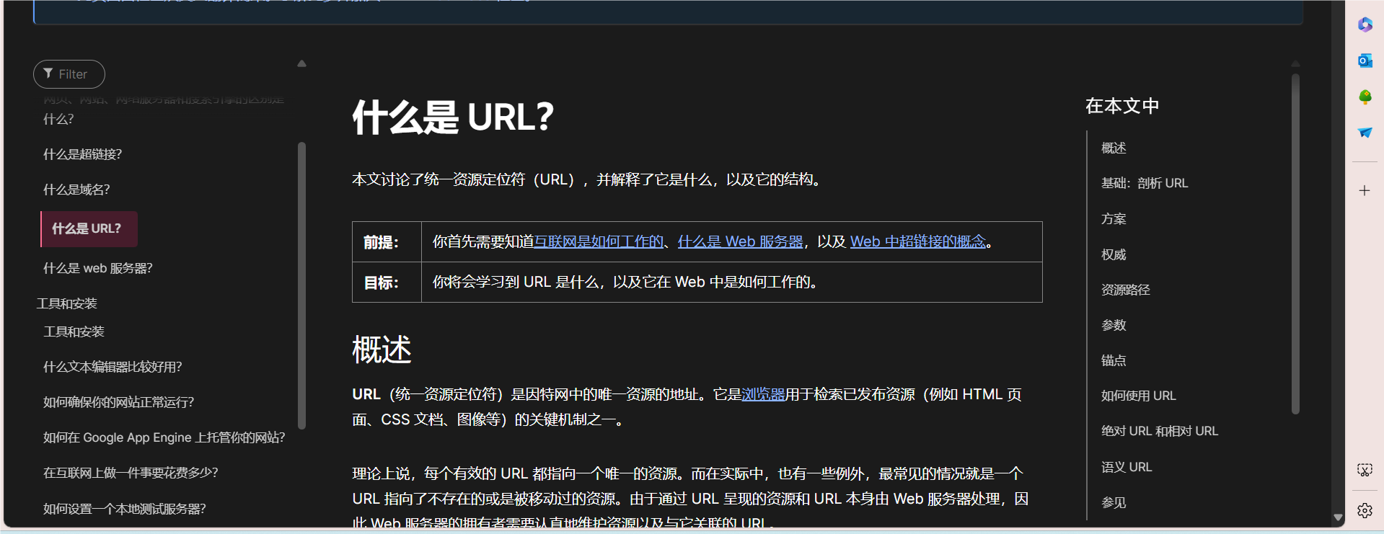Jump to 权威 in the table of contents

tap(1114, 254)
